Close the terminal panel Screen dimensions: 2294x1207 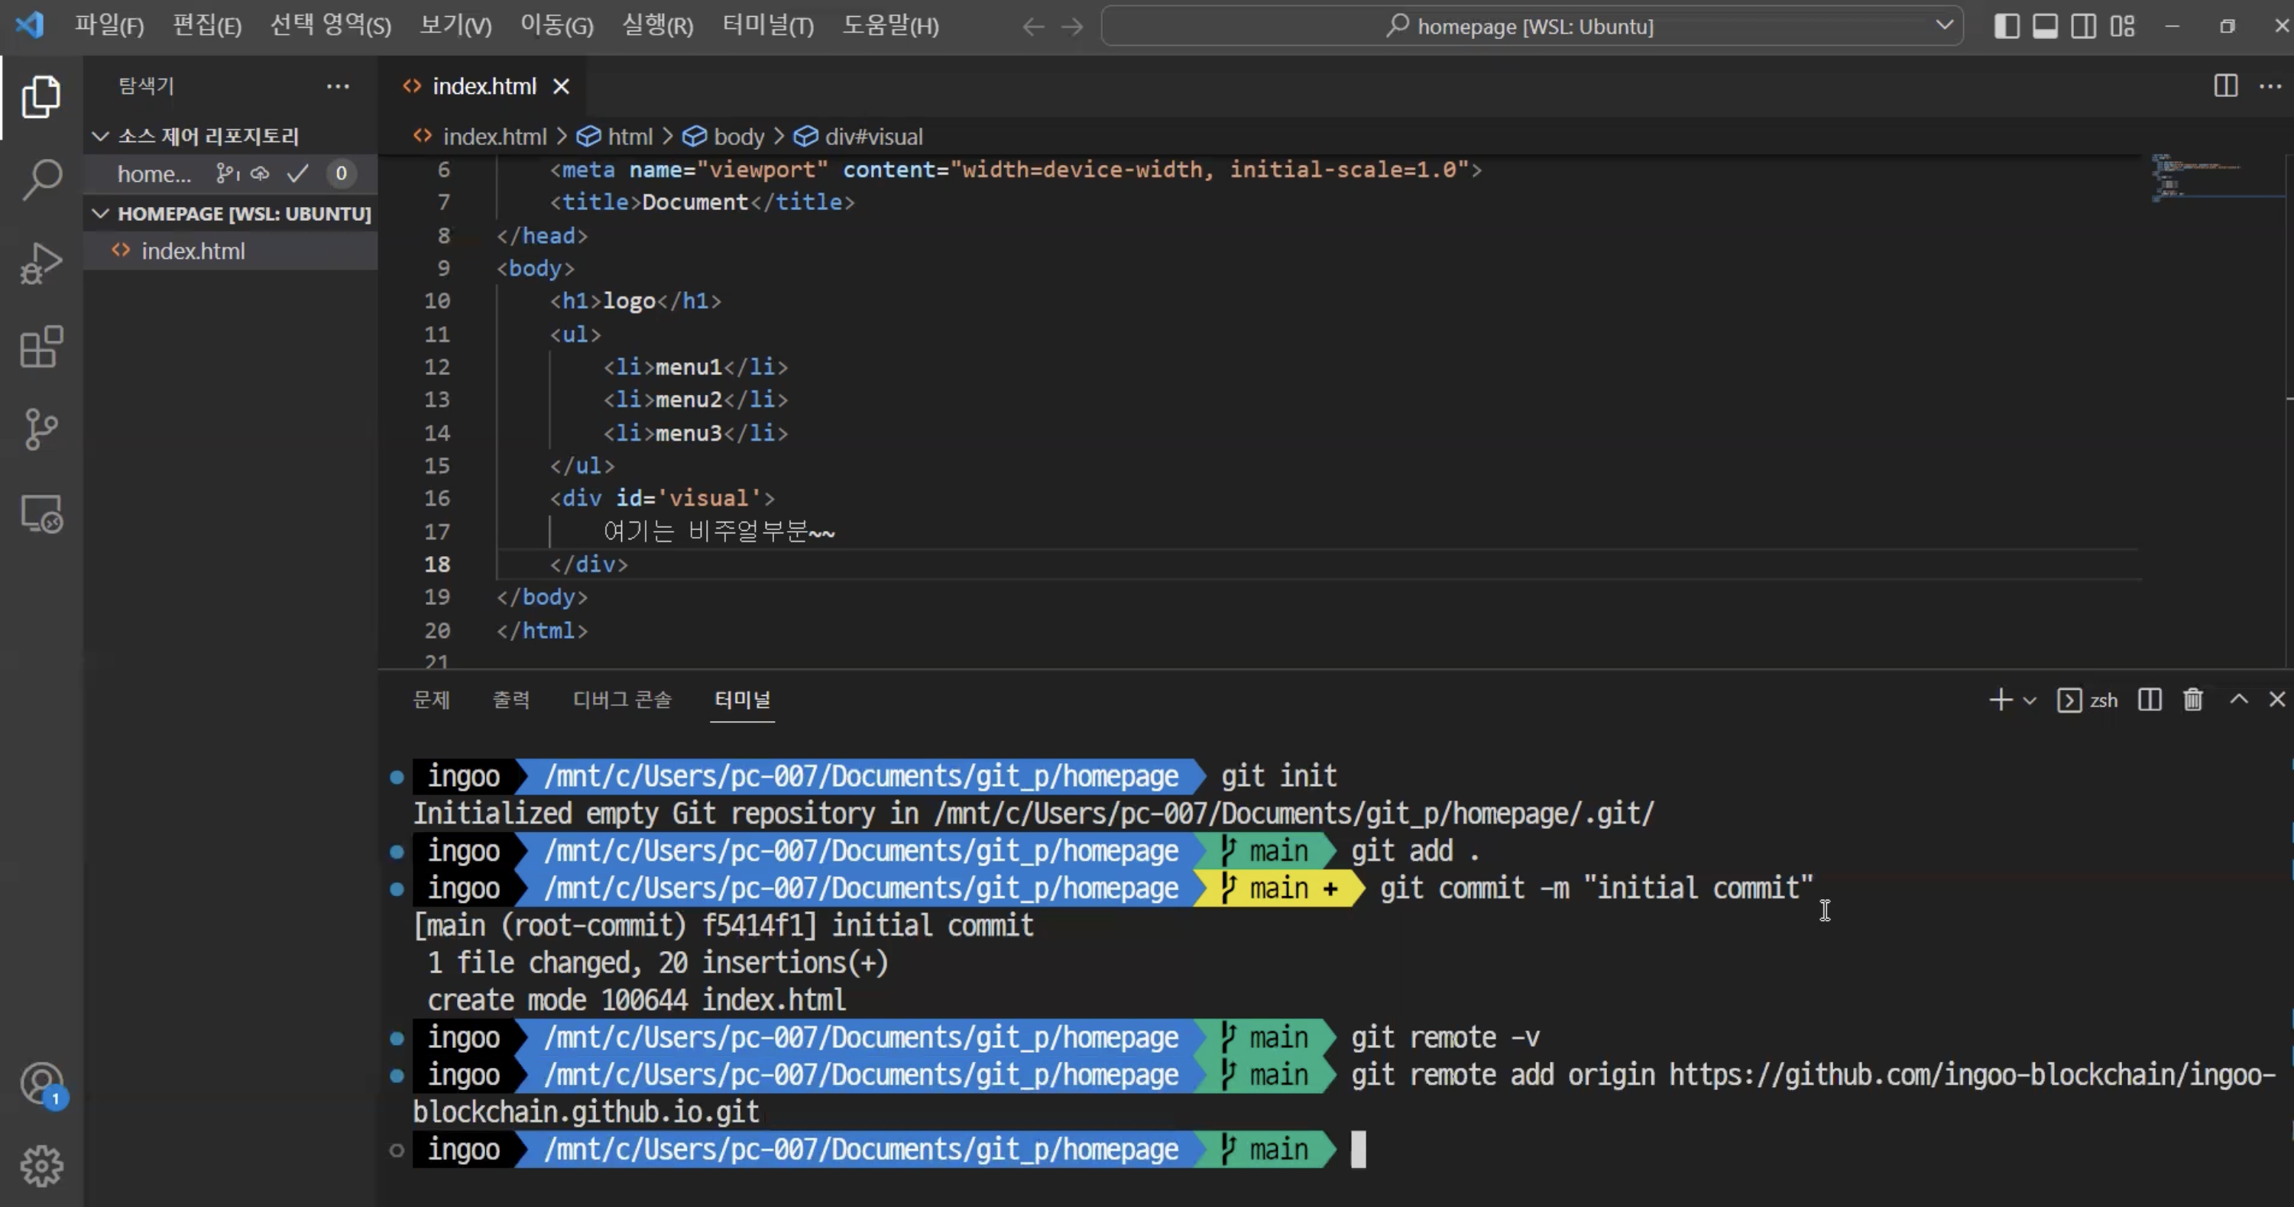click(2277, 700)
